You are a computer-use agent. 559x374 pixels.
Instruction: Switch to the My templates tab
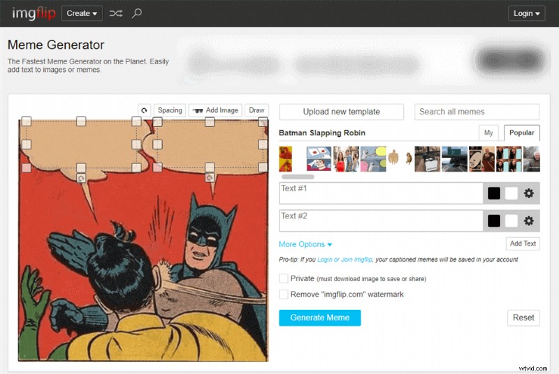click(488, 133)
